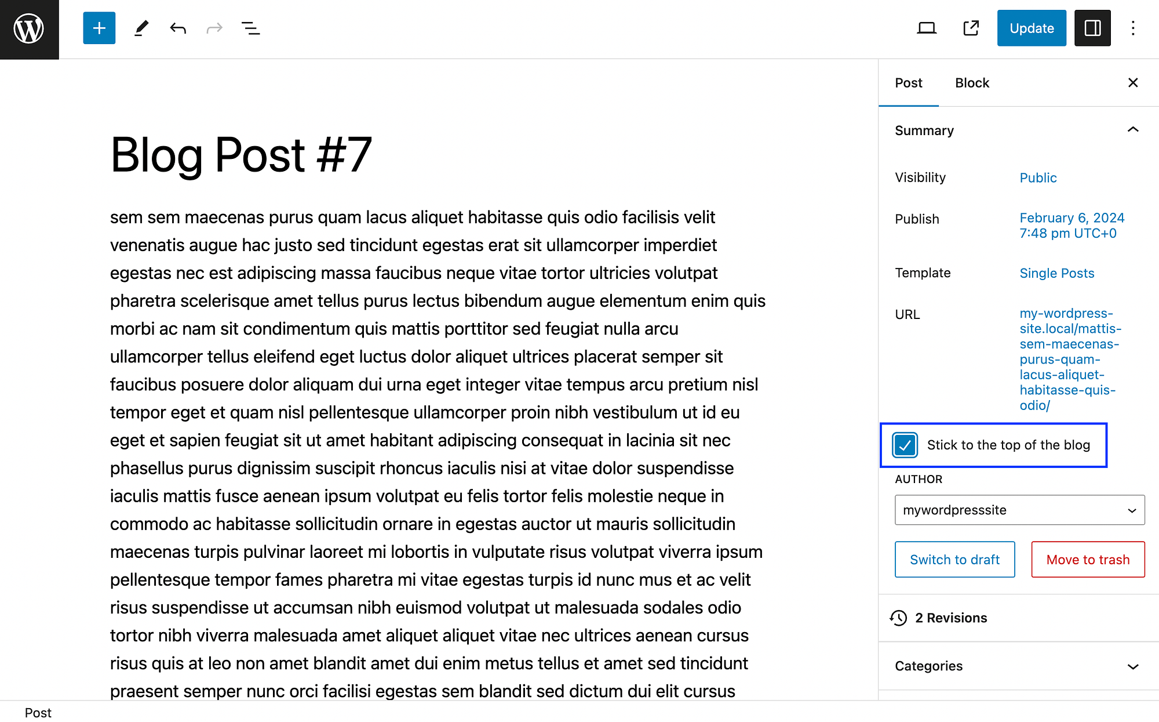Open the Document Overview list icon

pyautogui.click(x=251, y=28)
